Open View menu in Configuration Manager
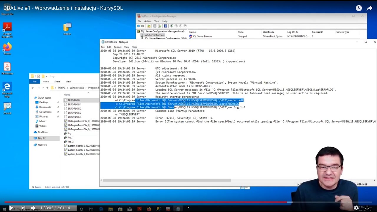Screen dimensions: 377x212 pyautogui.click(x=157, y=21)
